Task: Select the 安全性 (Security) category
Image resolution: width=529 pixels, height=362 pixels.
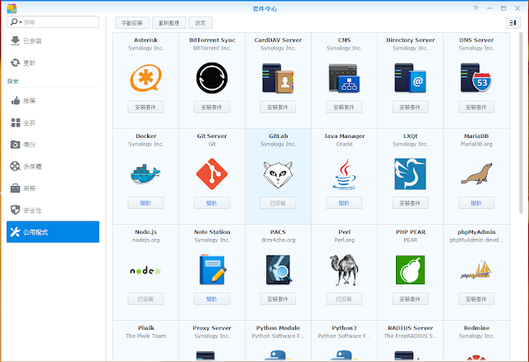Action: [53, 210]
